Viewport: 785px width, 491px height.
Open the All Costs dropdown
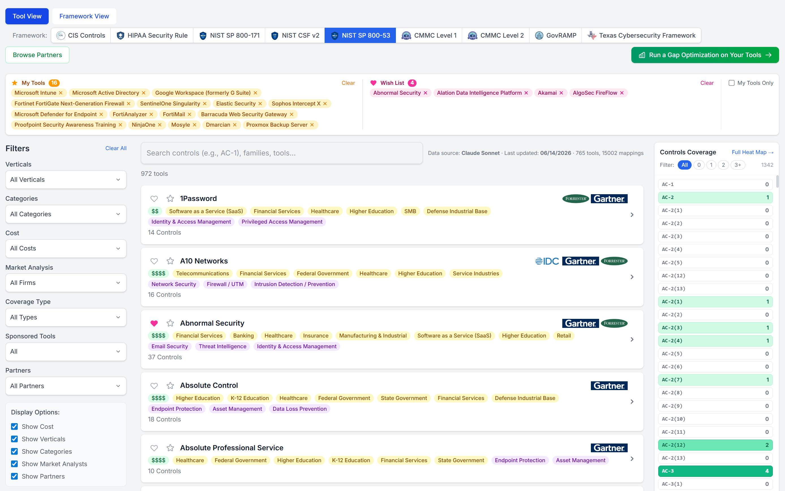pyautogui.click(x=66, y=248)
